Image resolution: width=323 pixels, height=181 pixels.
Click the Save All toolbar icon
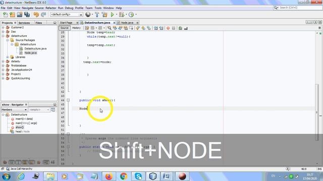[27, 15]
